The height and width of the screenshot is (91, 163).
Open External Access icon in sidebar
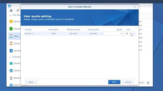pyautogui.click(x=11, y=71)
